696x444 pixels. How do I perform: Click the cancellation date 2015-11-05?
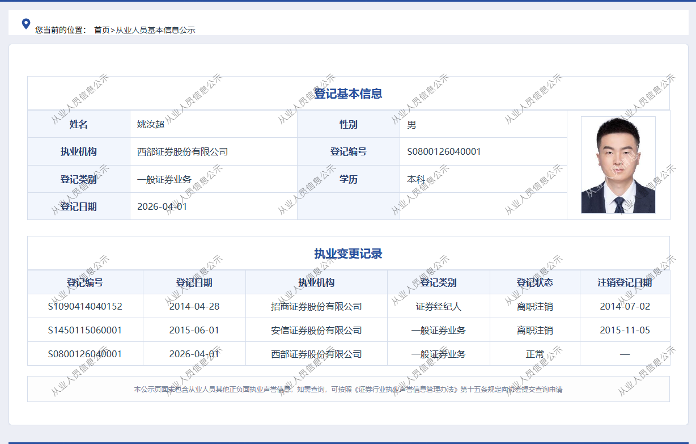[625, 330]
